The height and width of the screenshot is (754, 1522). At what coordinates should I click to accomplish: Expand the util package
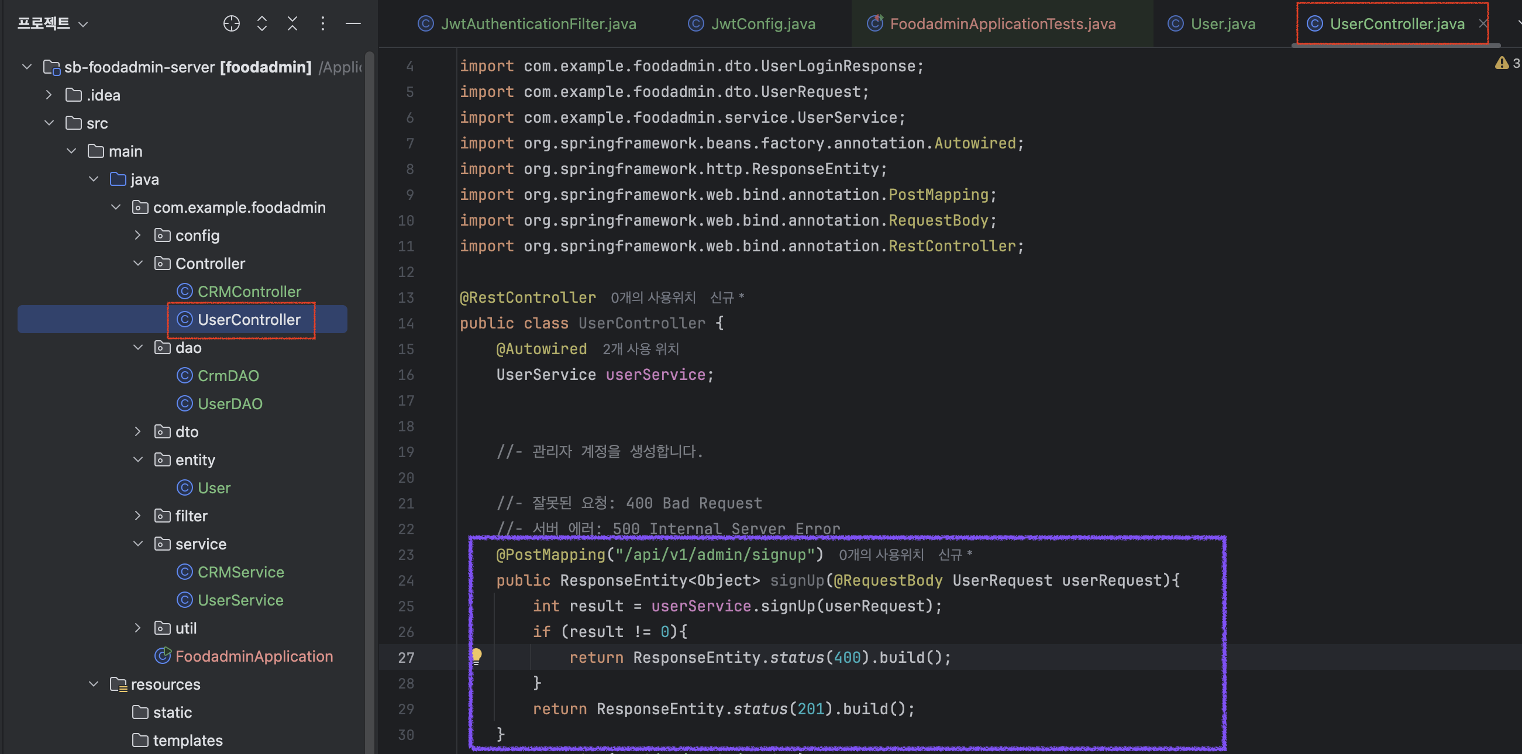(x=137, y=628)
